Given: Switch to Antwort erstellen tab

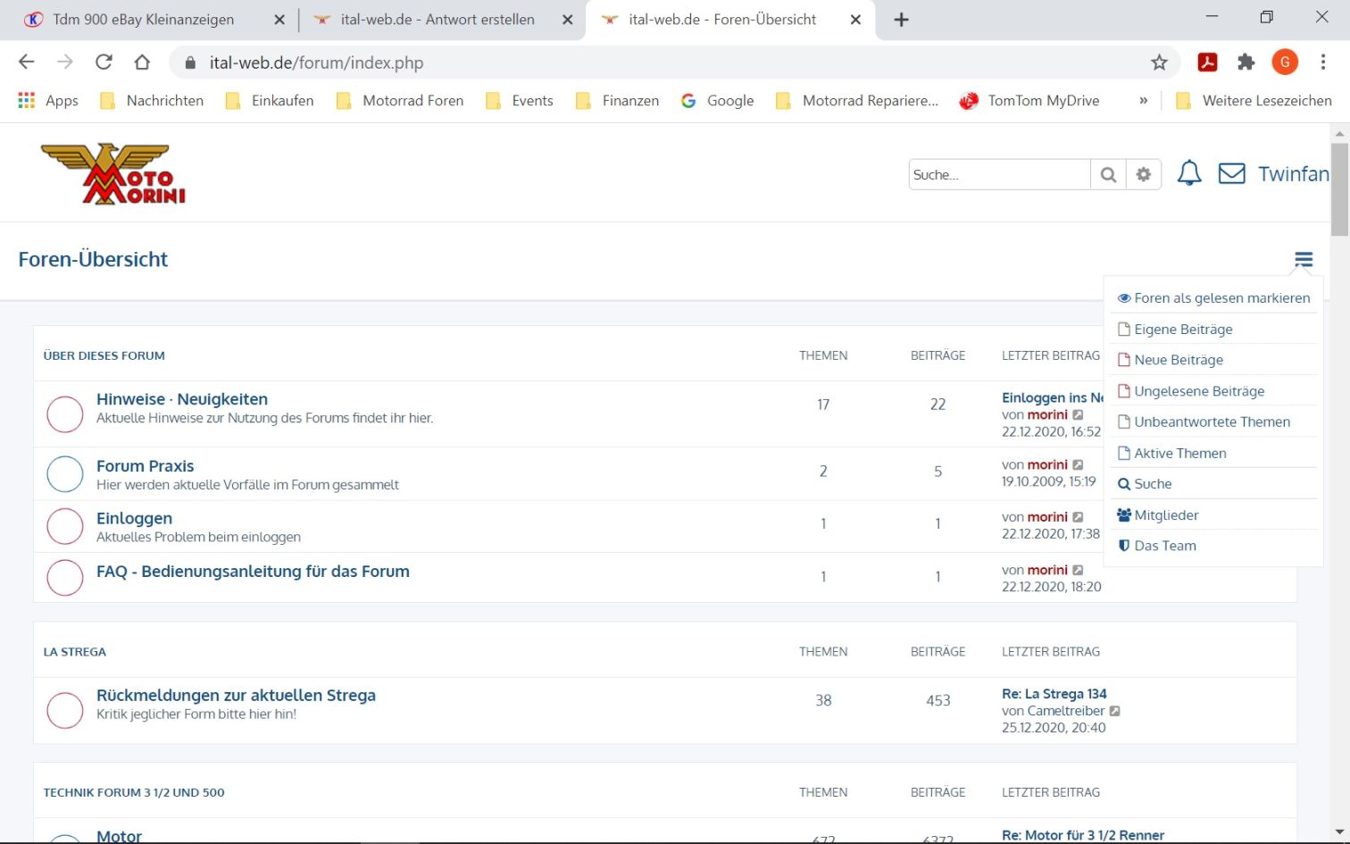Looking at the screenshot, I should [437, 20].
